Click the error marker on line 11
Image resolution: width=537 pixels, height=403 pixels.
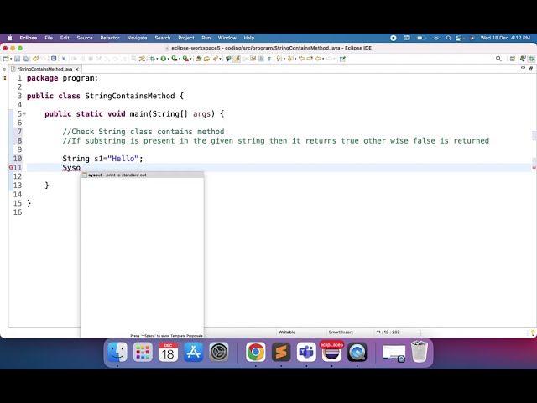point(11,167)
